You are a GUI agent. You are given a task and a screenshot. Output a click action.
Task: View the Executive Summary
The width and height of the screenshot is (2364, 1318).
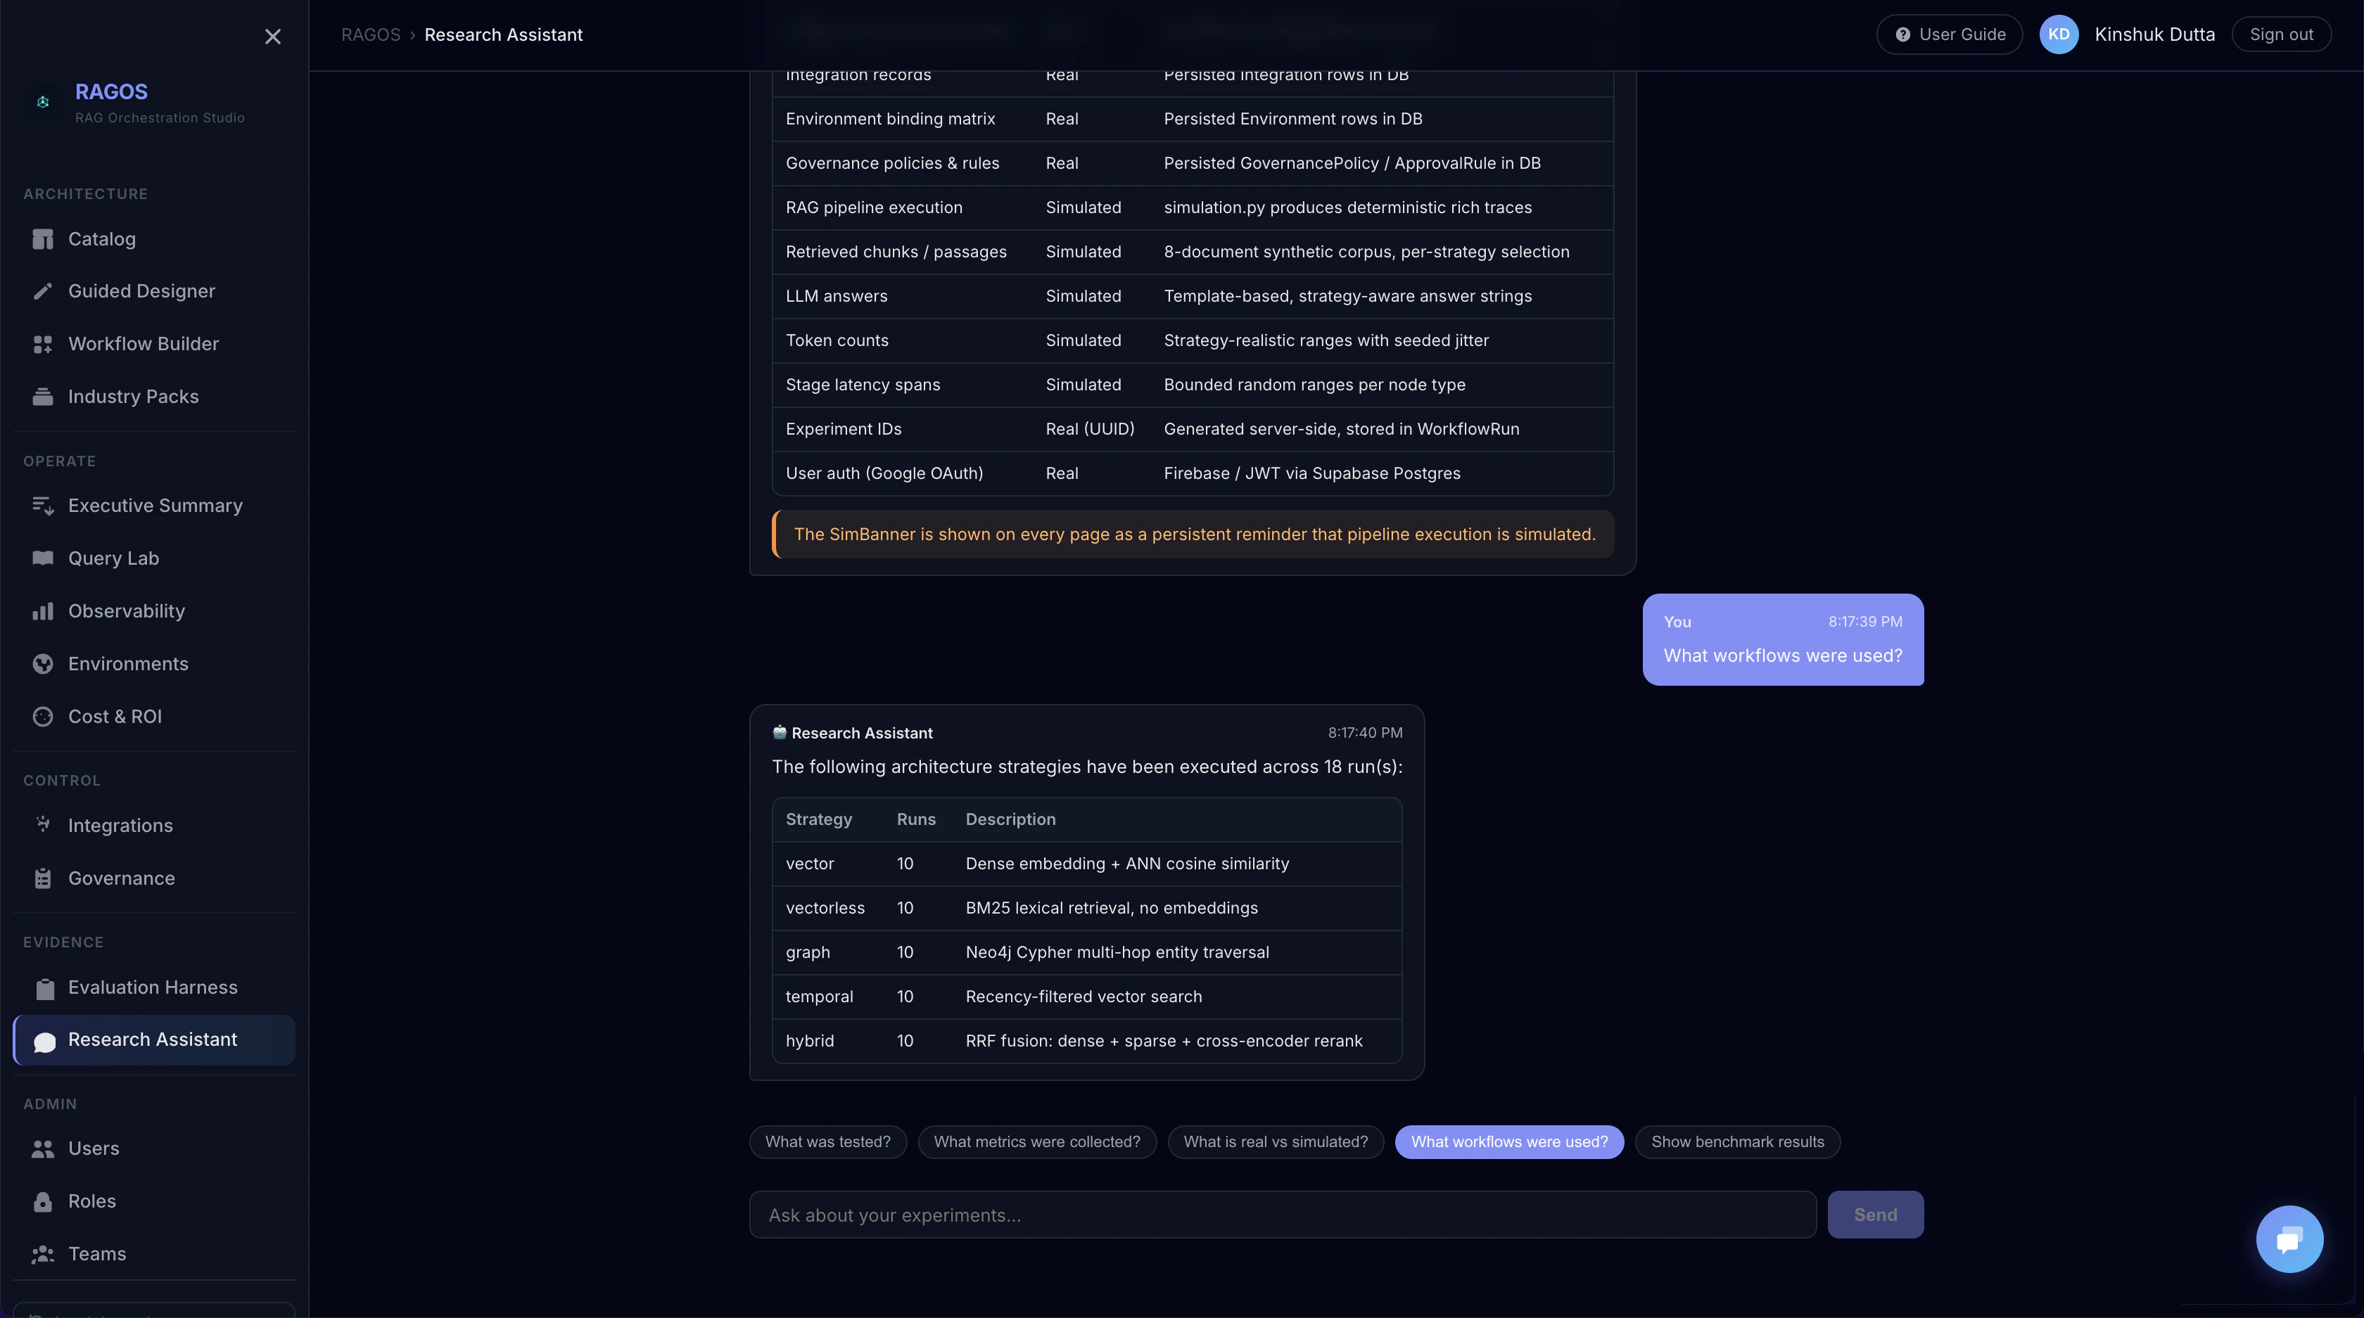tap(155, 506)
